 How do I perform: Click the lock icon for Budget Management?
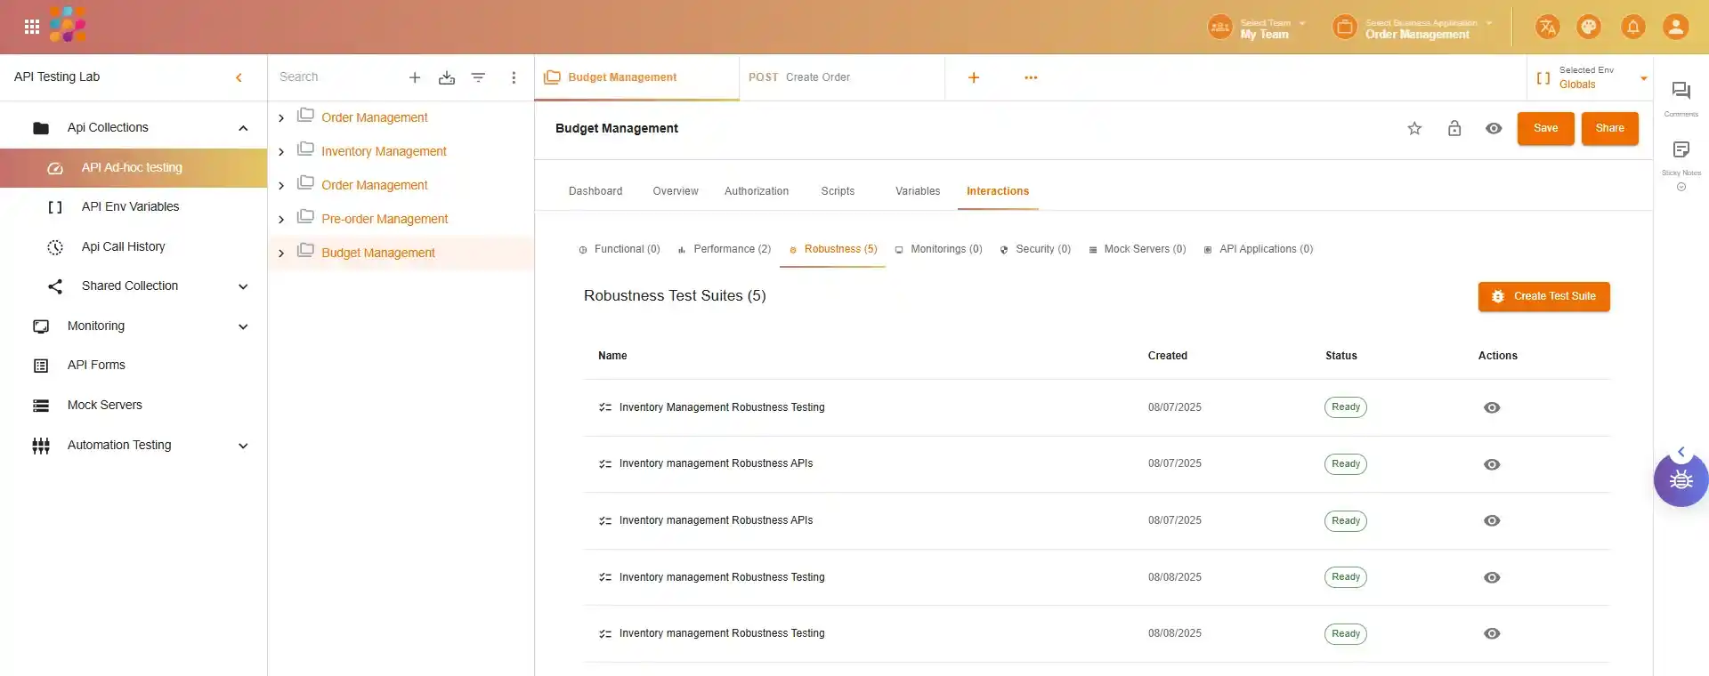1454,129
